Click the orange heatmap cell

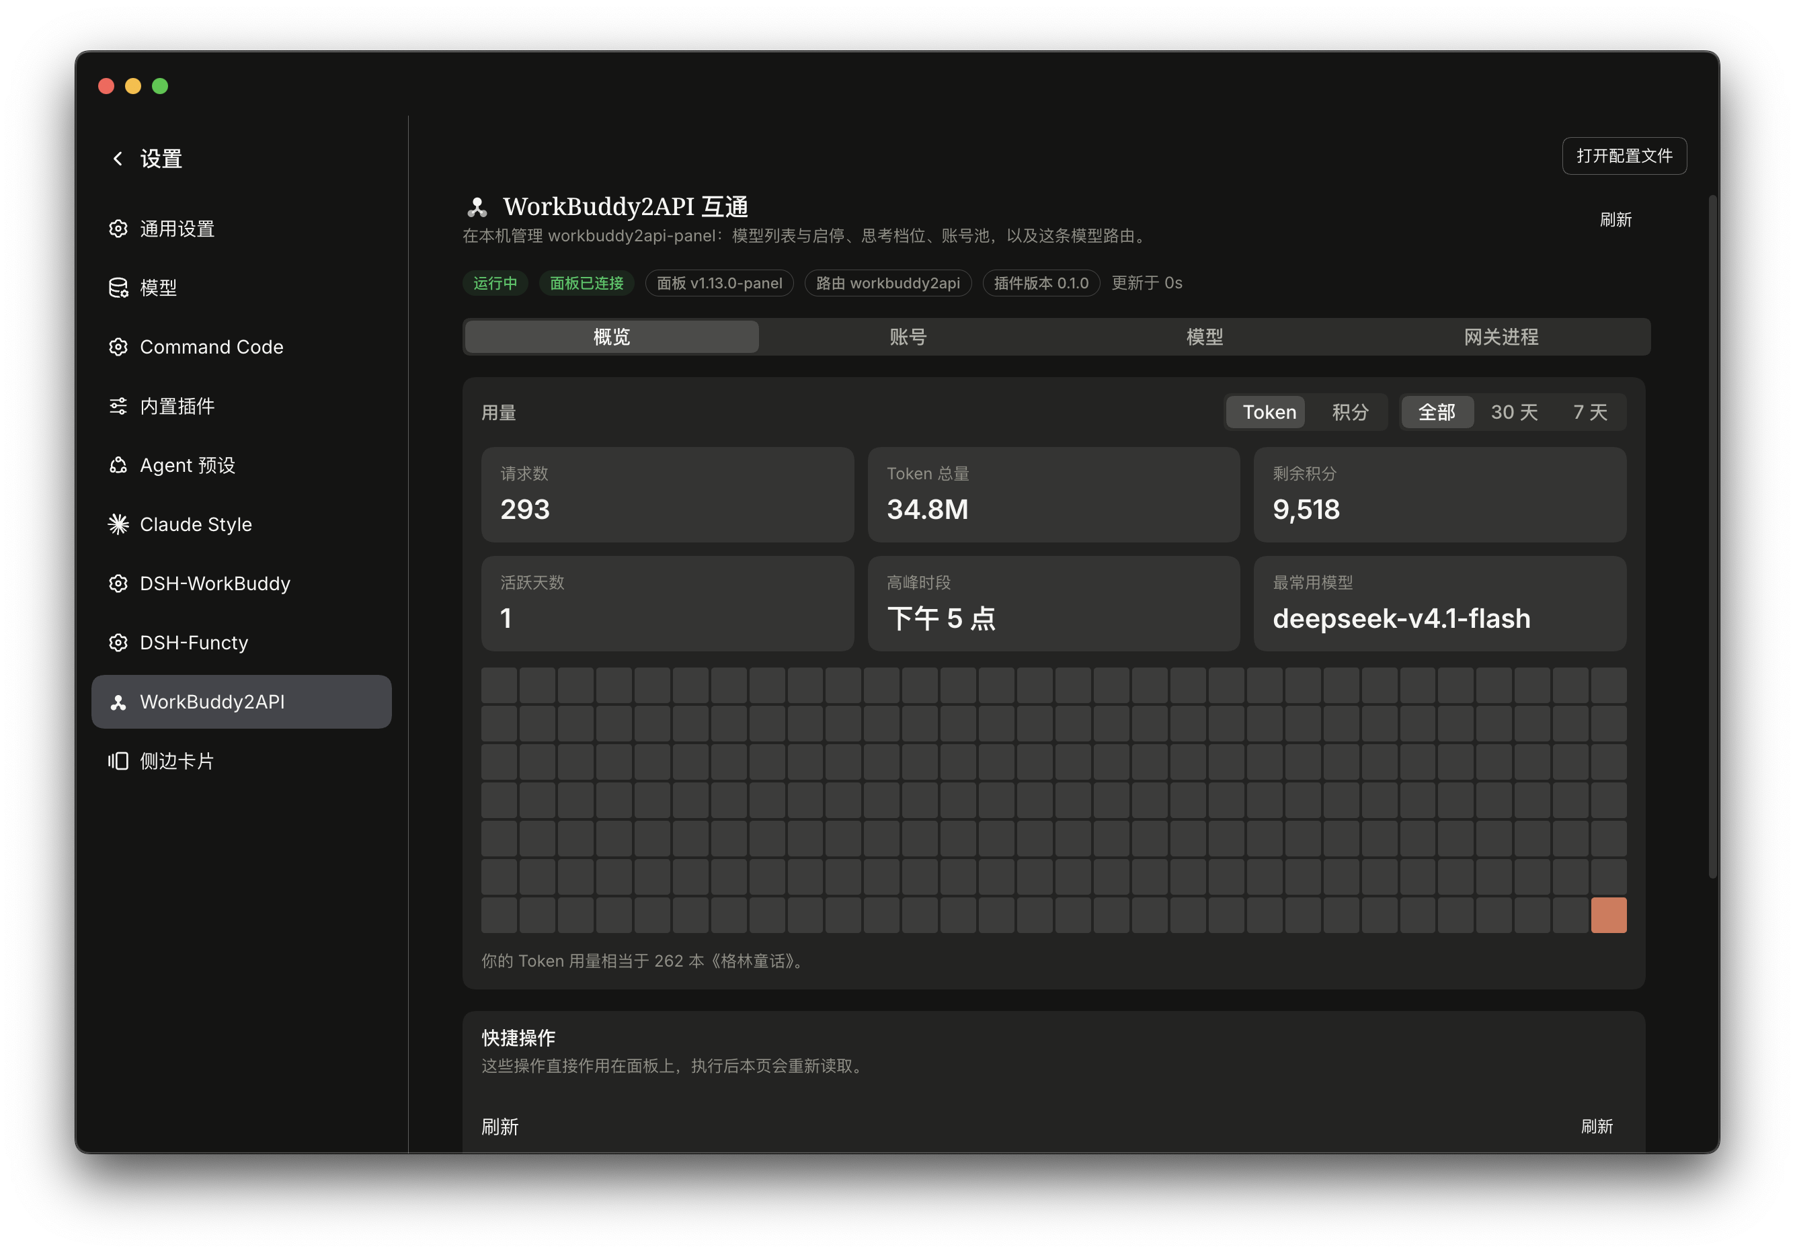tap(1608, 914)
